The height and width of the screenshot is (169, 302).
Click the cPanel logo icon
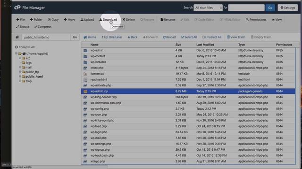pos(17,8)
